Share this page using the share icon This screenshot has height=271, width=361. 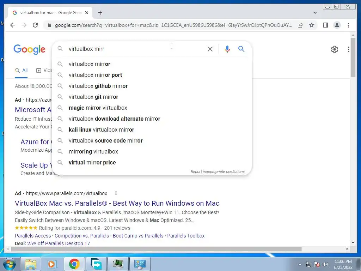[300, 25]
